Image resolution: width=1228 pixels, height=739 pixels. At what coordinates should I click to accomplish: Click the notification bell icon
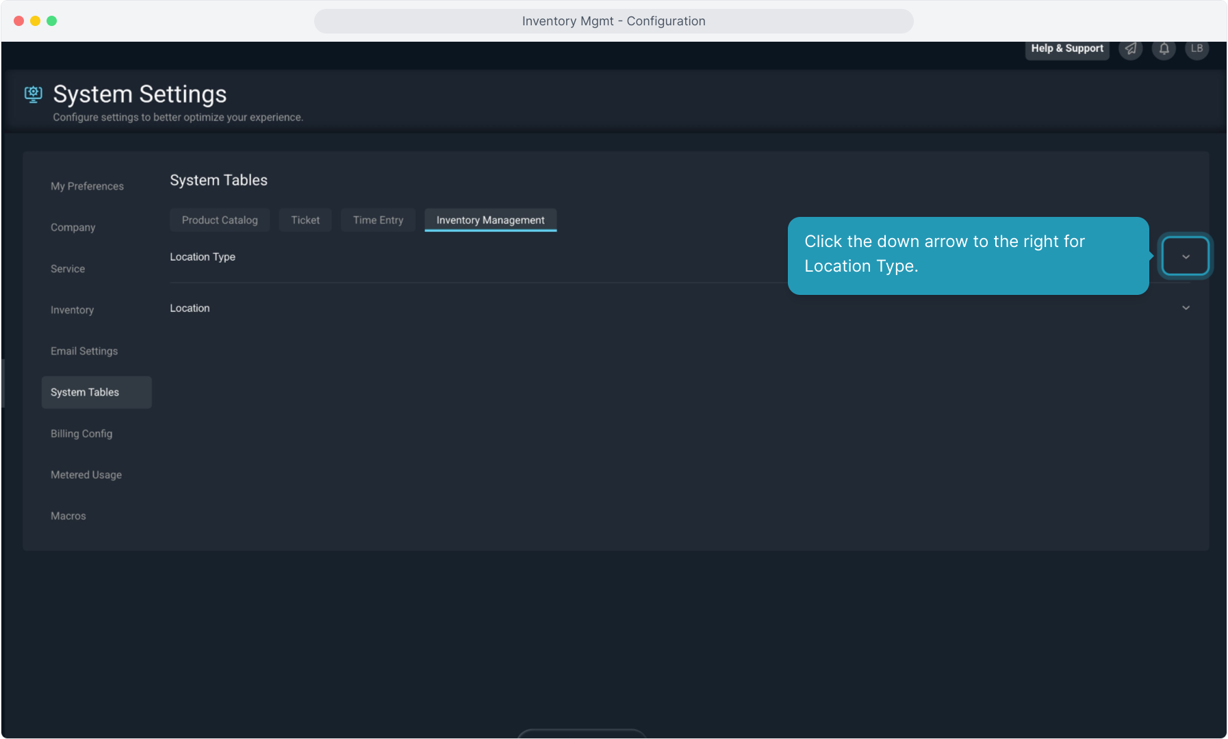click(1164, 49)
